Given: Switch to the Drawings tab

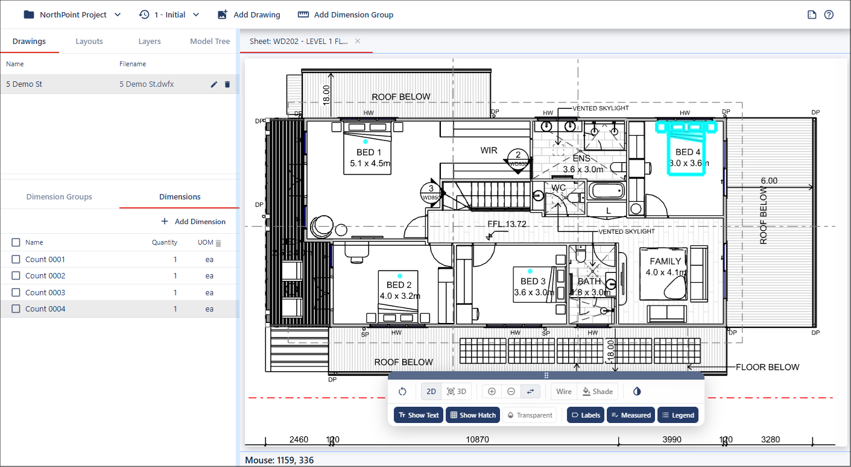Looking at the screenshot, I should [29, 42].
